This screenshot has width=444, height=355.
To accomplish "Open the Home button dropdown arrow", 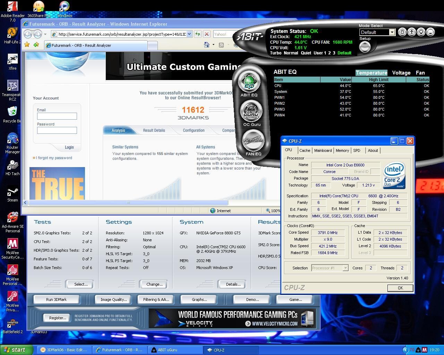I will (213, 45).
